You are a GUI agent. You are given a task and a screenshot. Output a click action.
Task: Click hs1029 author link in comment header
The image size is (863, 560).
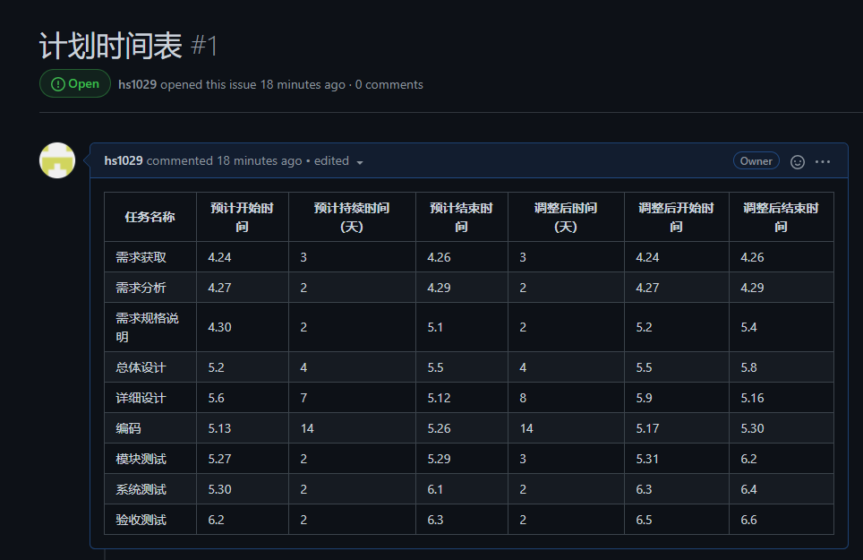[124, 160]
